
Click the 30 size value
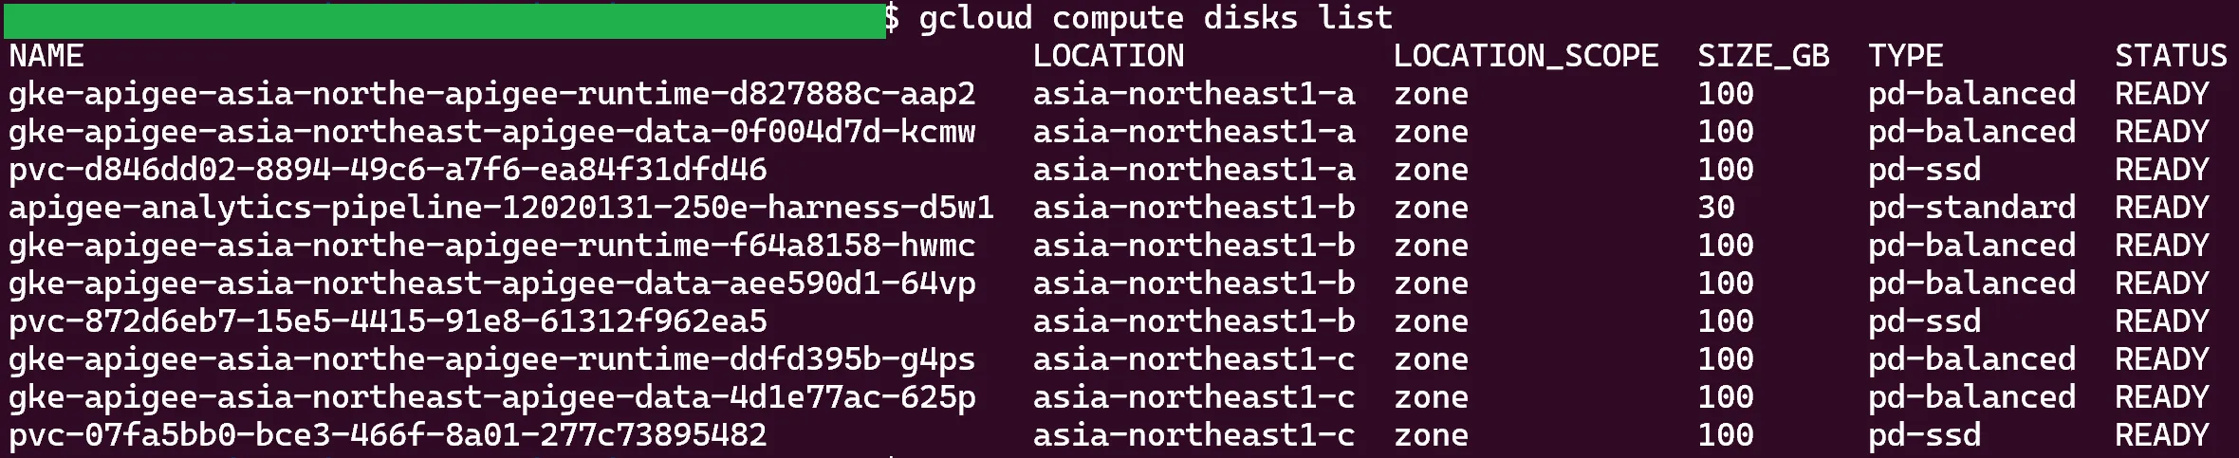[1715, 208]
